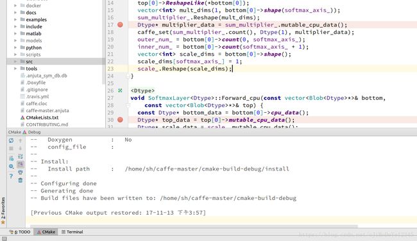
Task: Expand the docker folder
Action: click(x=15, y=6)
